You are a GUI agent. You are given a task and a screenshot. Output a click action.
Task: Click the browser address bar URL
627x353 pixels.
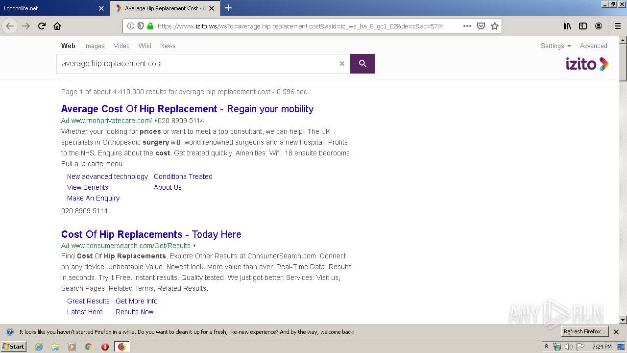coord(301,26)
